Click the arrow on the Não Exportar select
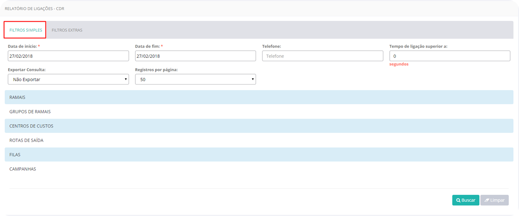 (125, 79)
